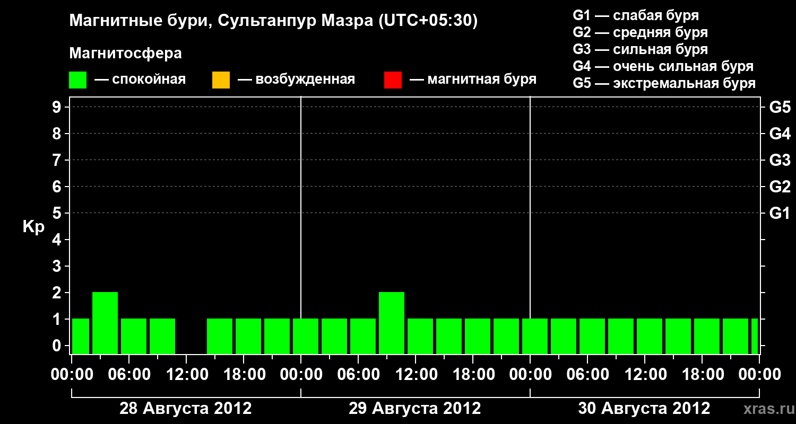
Task: Click the narrow last green bar on 30 August
Action: pos(755,336)
